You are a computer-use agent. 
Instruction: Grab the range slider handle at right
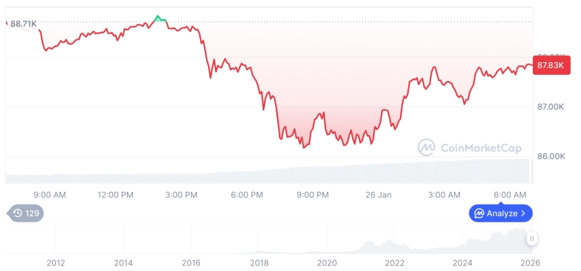tap(532, 239)
